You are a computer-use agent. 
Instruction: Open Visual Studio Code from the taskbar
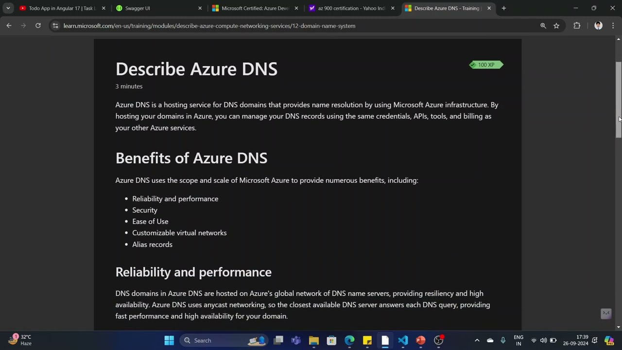coord(403,340)
